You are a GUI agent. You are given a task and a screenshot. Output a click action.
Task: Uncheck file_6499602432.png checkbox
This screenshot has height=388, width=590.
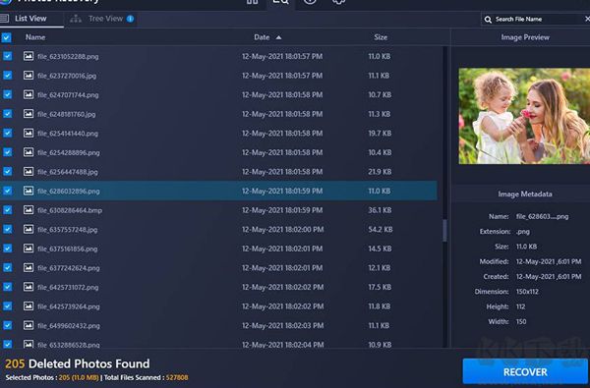tap(8, 325)
